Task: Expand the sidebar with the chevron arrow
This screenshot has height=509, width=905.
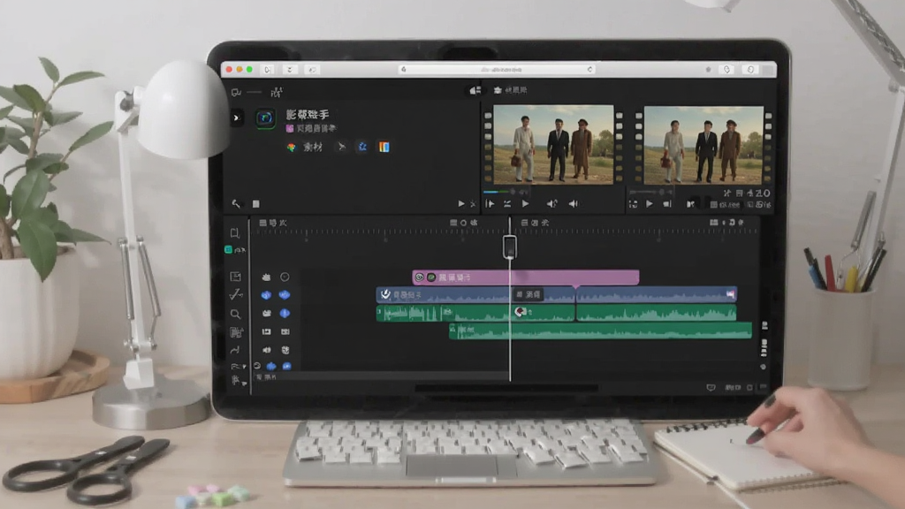Action: click(x=236, y=118)
